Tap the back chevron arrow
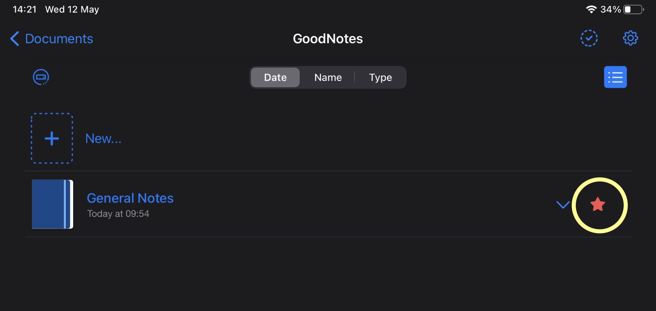This screenshot has height=311, width=656. pos(14,39)
